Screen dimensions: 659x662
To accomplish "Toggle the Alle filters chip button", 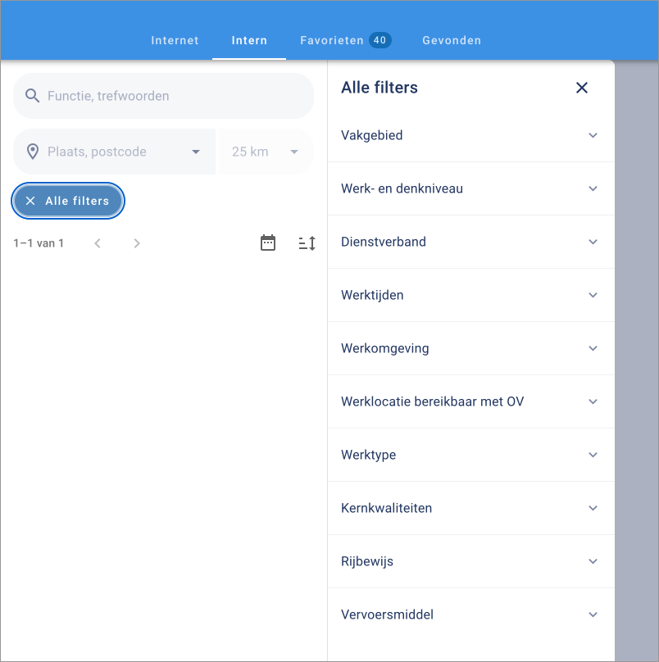I will click(68, 201).
